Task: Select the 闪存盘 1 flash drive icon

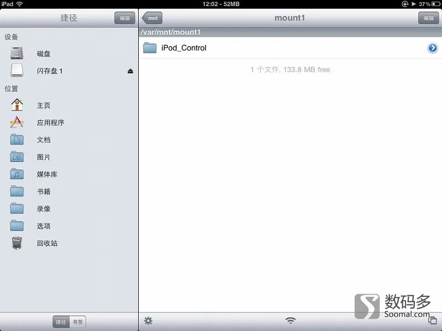Action: (x=17, y=70)
